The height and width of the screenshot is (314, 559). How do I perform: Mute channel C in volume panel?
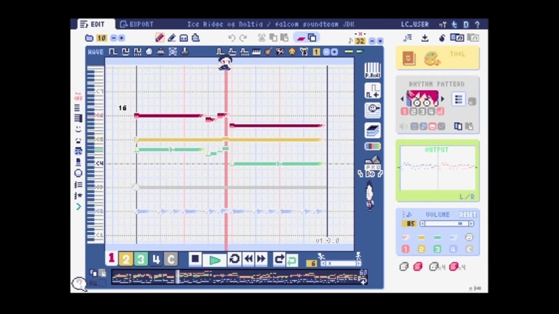(469, 249)
